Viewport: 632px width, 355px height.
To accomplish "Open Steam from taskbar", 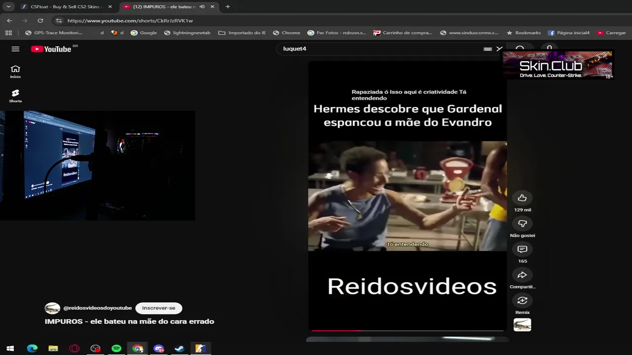I will [x=180, y=349].
